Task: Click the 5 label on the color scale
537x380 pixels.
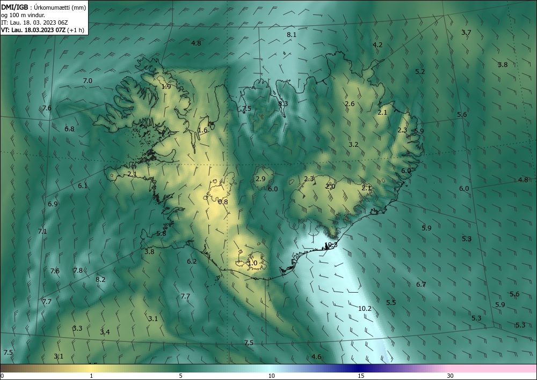Action: tap(180, 376)
